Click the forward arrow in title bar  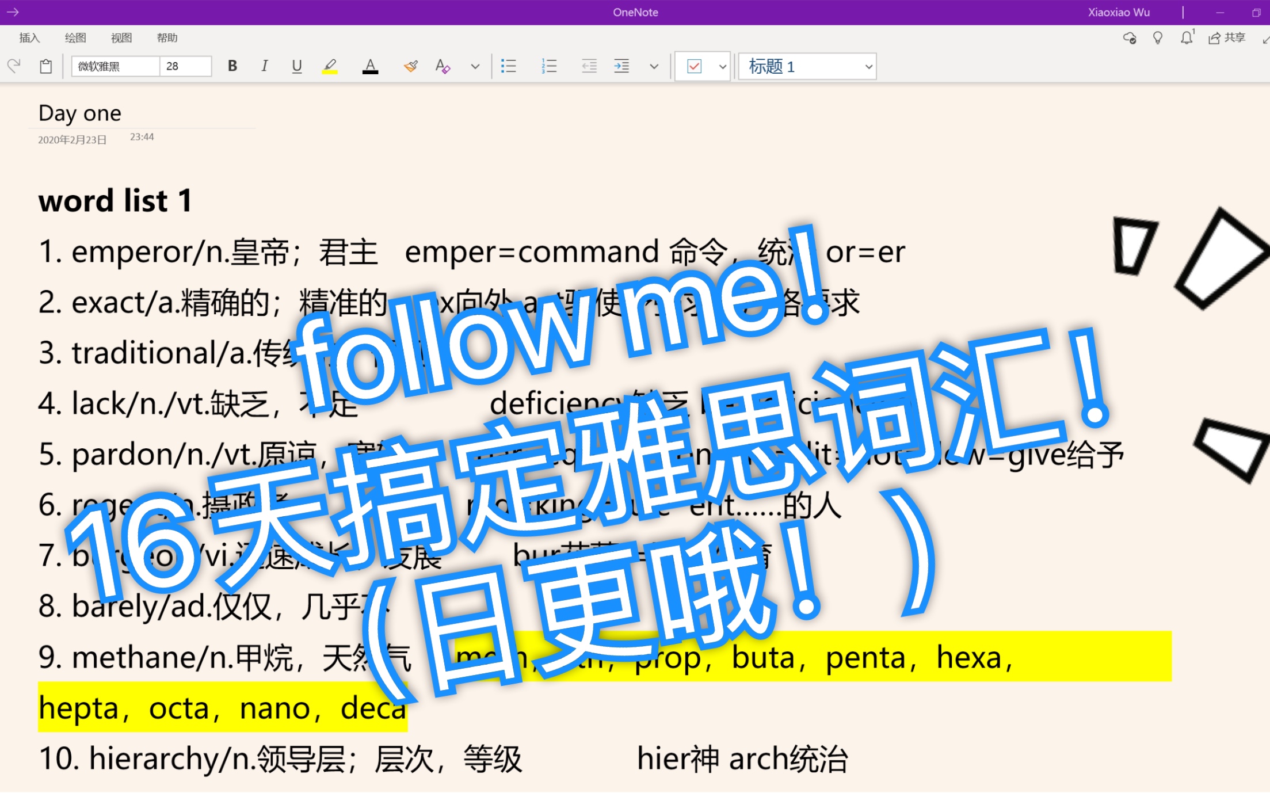[x=13, y=12]
